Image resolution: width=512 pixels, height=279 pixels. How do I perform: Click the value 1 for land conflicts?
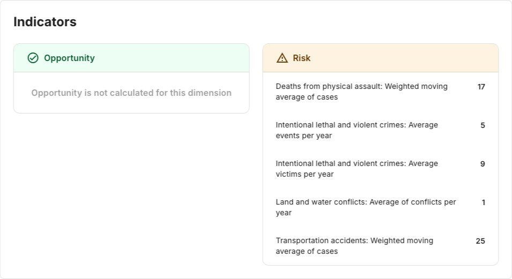483,202
